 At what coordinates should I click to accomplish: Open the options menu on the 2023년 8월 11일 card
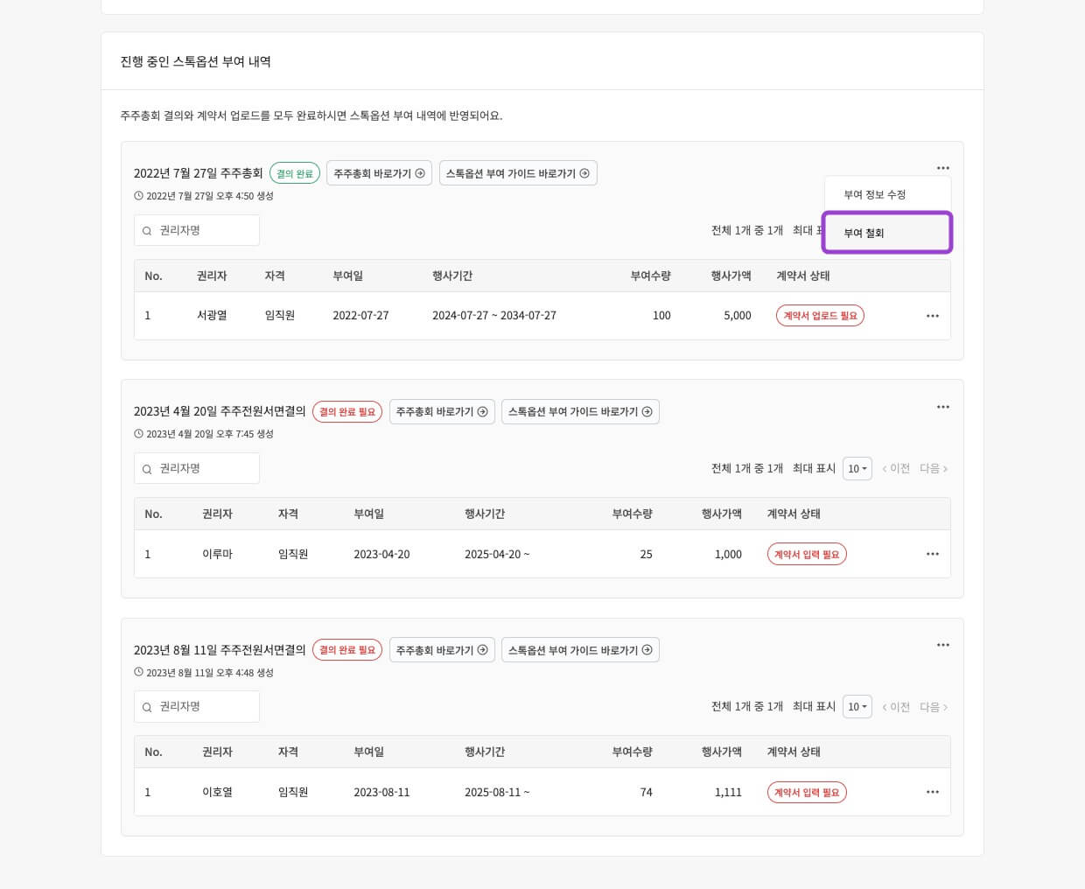[x=943, y=645]
